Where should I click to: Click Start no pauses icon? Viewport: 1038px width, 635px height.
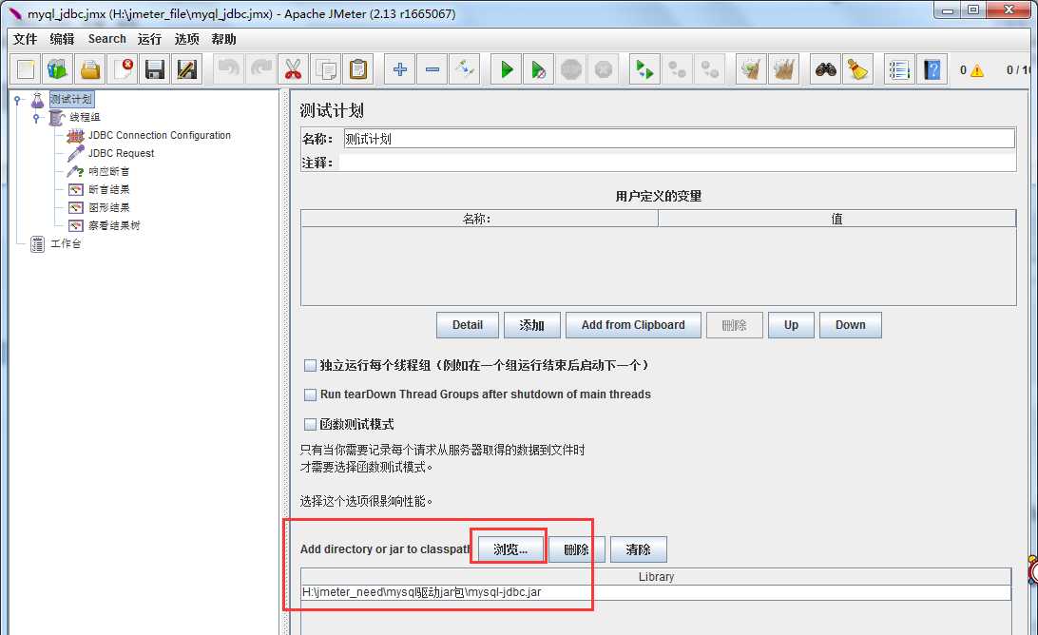pyautogui.click(x=539, y=68)
